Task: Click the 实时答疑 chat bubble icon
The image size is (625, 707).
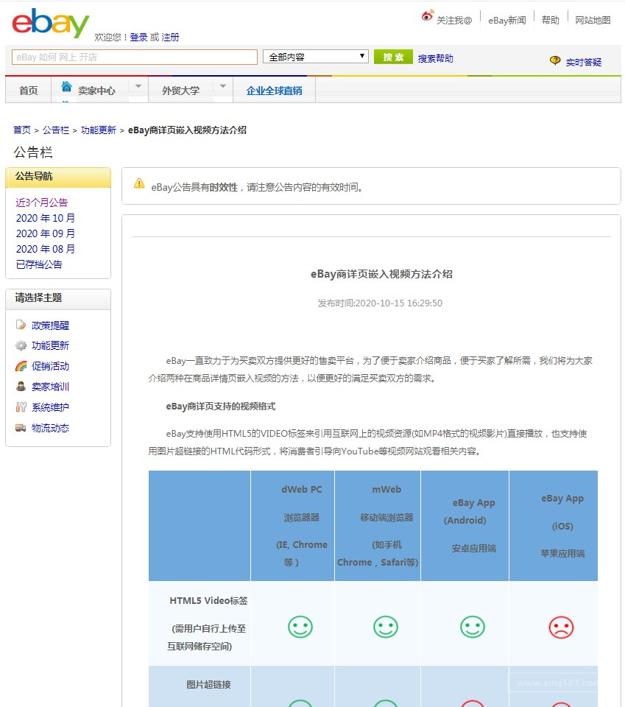Action: click(x=555, y=61)
